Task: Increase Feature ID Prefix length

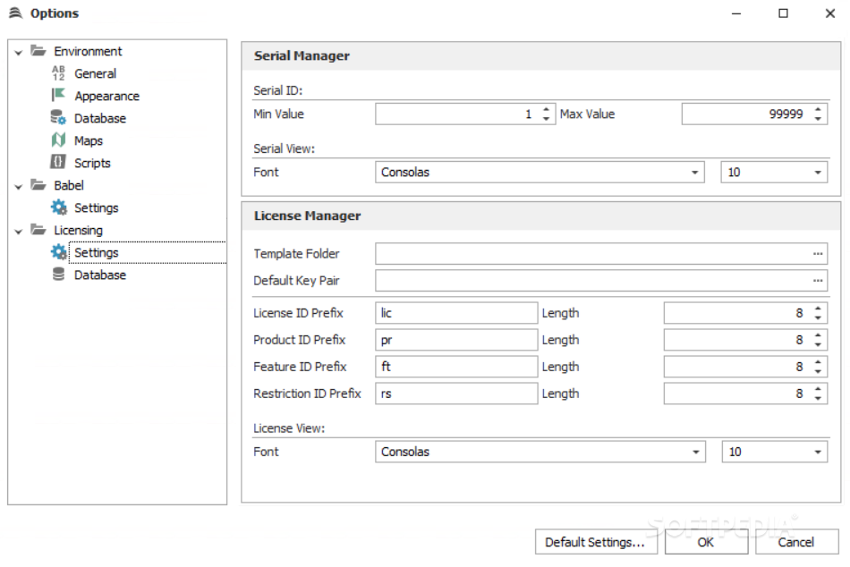Action: [818, 362]
